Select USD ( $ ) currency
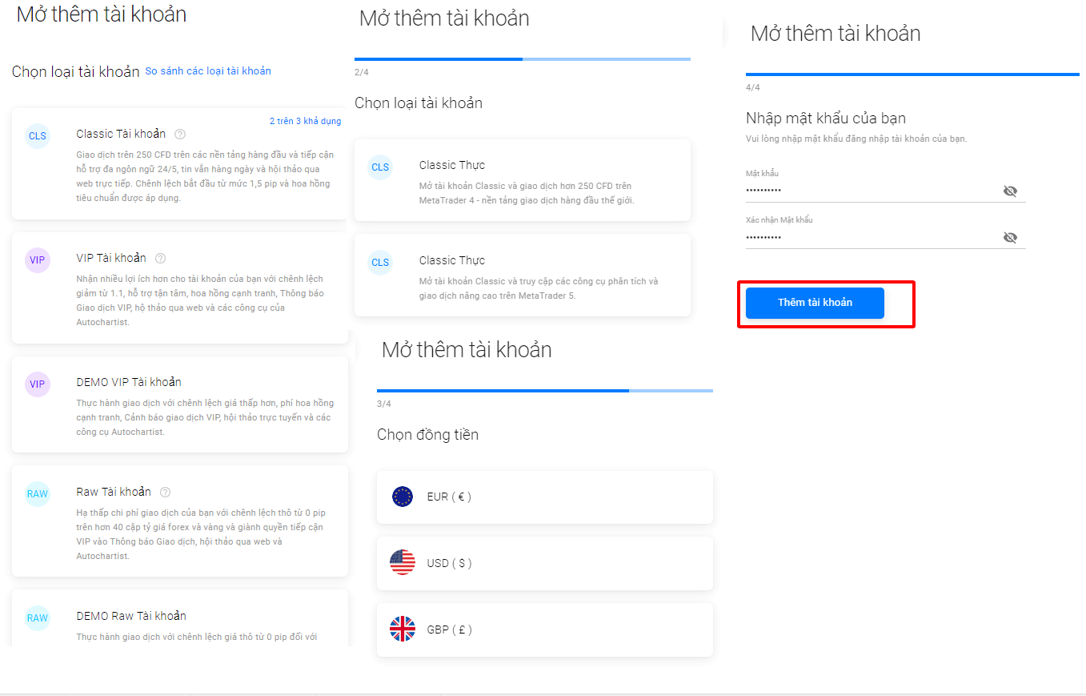Screen dimensions: 1086x696 (545, 563)
